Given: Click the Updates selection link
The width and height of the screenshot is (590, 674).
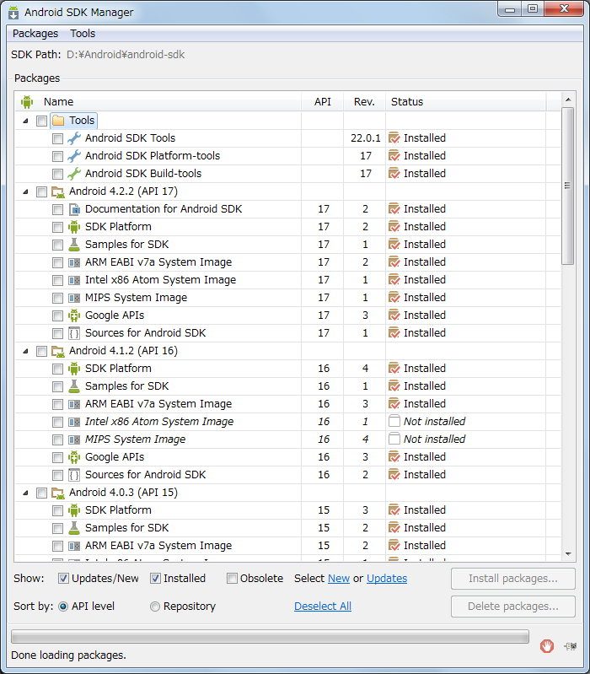Looking at the screenshot, I should pyautogui.click(x=386, y=579).
